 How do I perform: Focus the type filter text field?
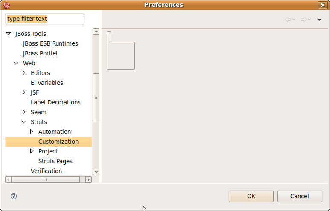tap(45, 19)
